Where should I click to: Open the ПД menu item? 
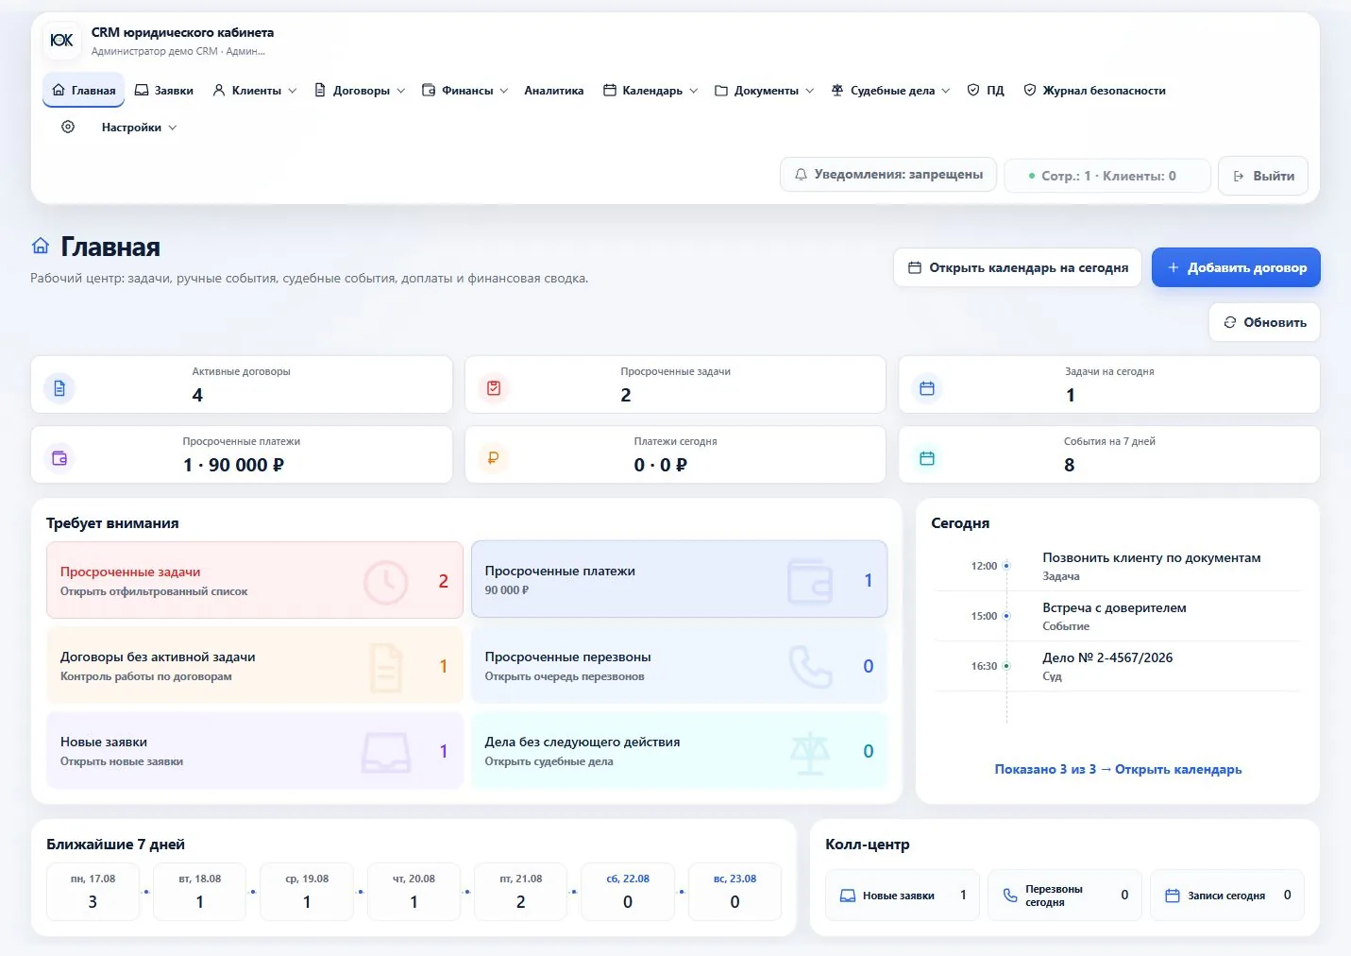(x=986, y=91)
